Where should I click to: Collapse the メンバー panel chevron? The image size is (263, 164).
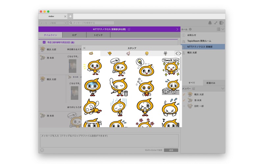click(x=223, y=89)
